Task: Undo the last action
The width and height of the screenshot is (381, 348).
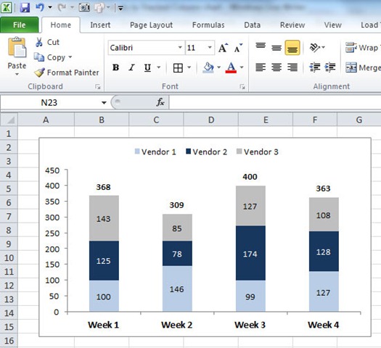Action: point(40,7)
